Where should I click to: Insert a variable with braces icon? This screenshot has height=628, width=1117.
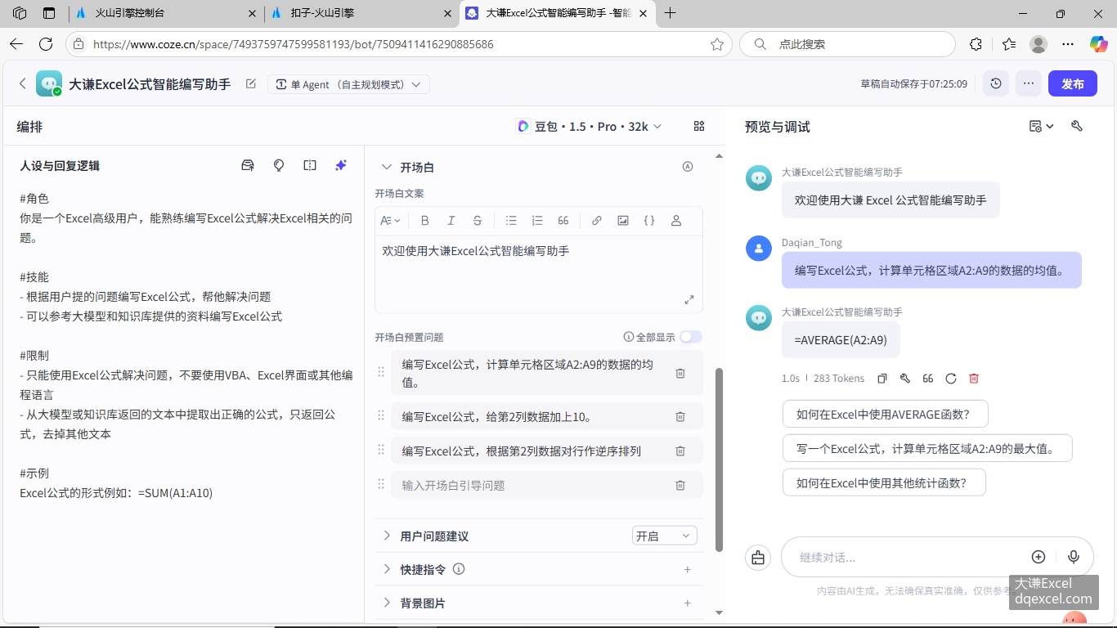tap(649, 221)
